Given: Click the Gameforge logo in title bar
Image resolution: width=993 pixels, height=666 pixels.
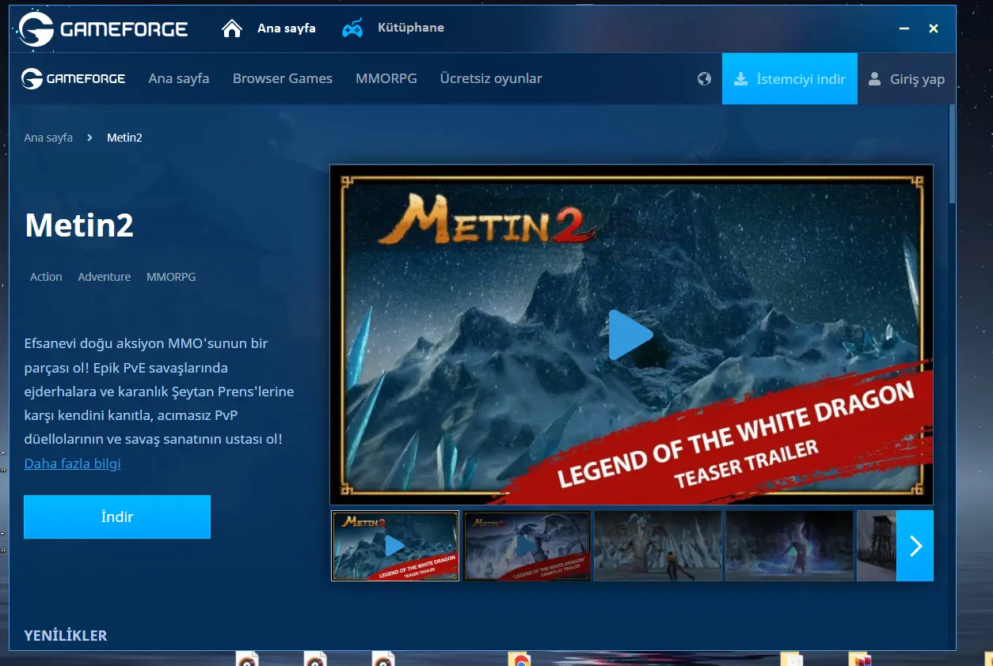Looking at the screenshot, I should (103, 29).
